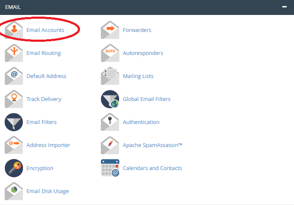Image resolution: width=294 pixels, height=205 pixels.
Task: Open the Email Disk Usage pie icon
Action: [x=14, y=191]
